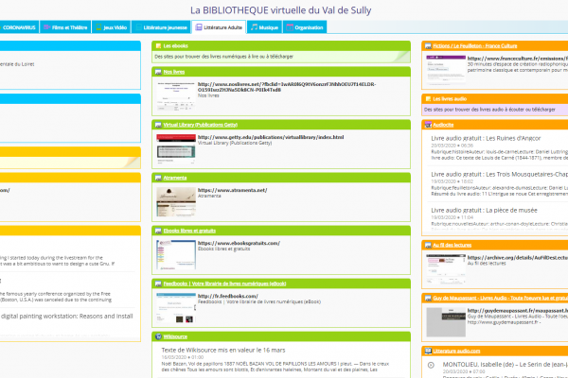
Task: Click the Jeux Vidéo tab icon
Action: tap(98, 27)
